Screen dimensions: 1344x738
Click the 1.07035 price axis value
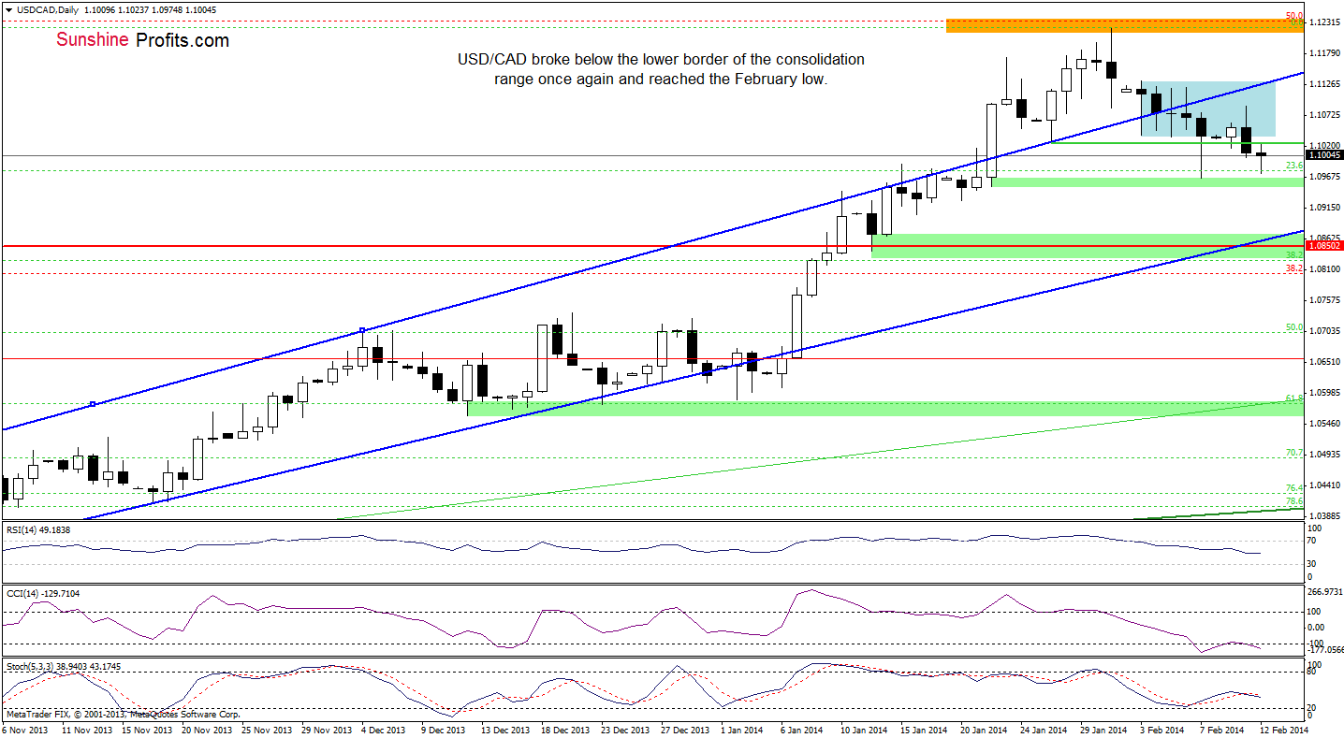tap(1324, 331)
